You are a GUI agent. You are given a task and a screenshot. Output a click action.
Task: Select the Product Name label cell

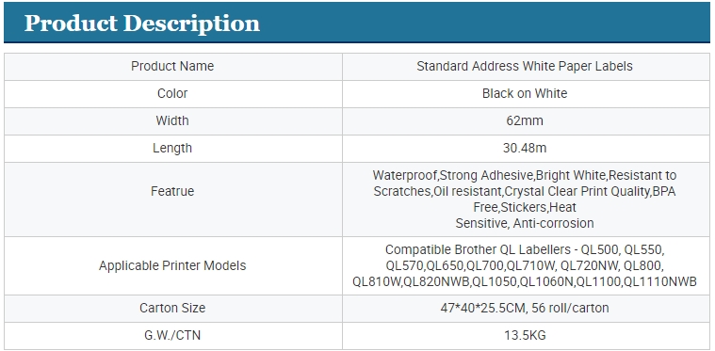pyautogui.click(x=172, y=67)
